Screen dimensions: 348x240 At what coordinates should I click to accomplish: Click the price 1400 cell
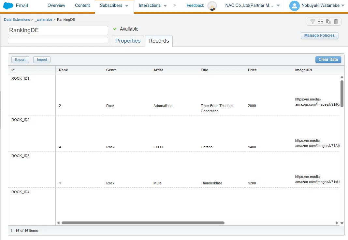pyautogui.click(x=252, y=147)
